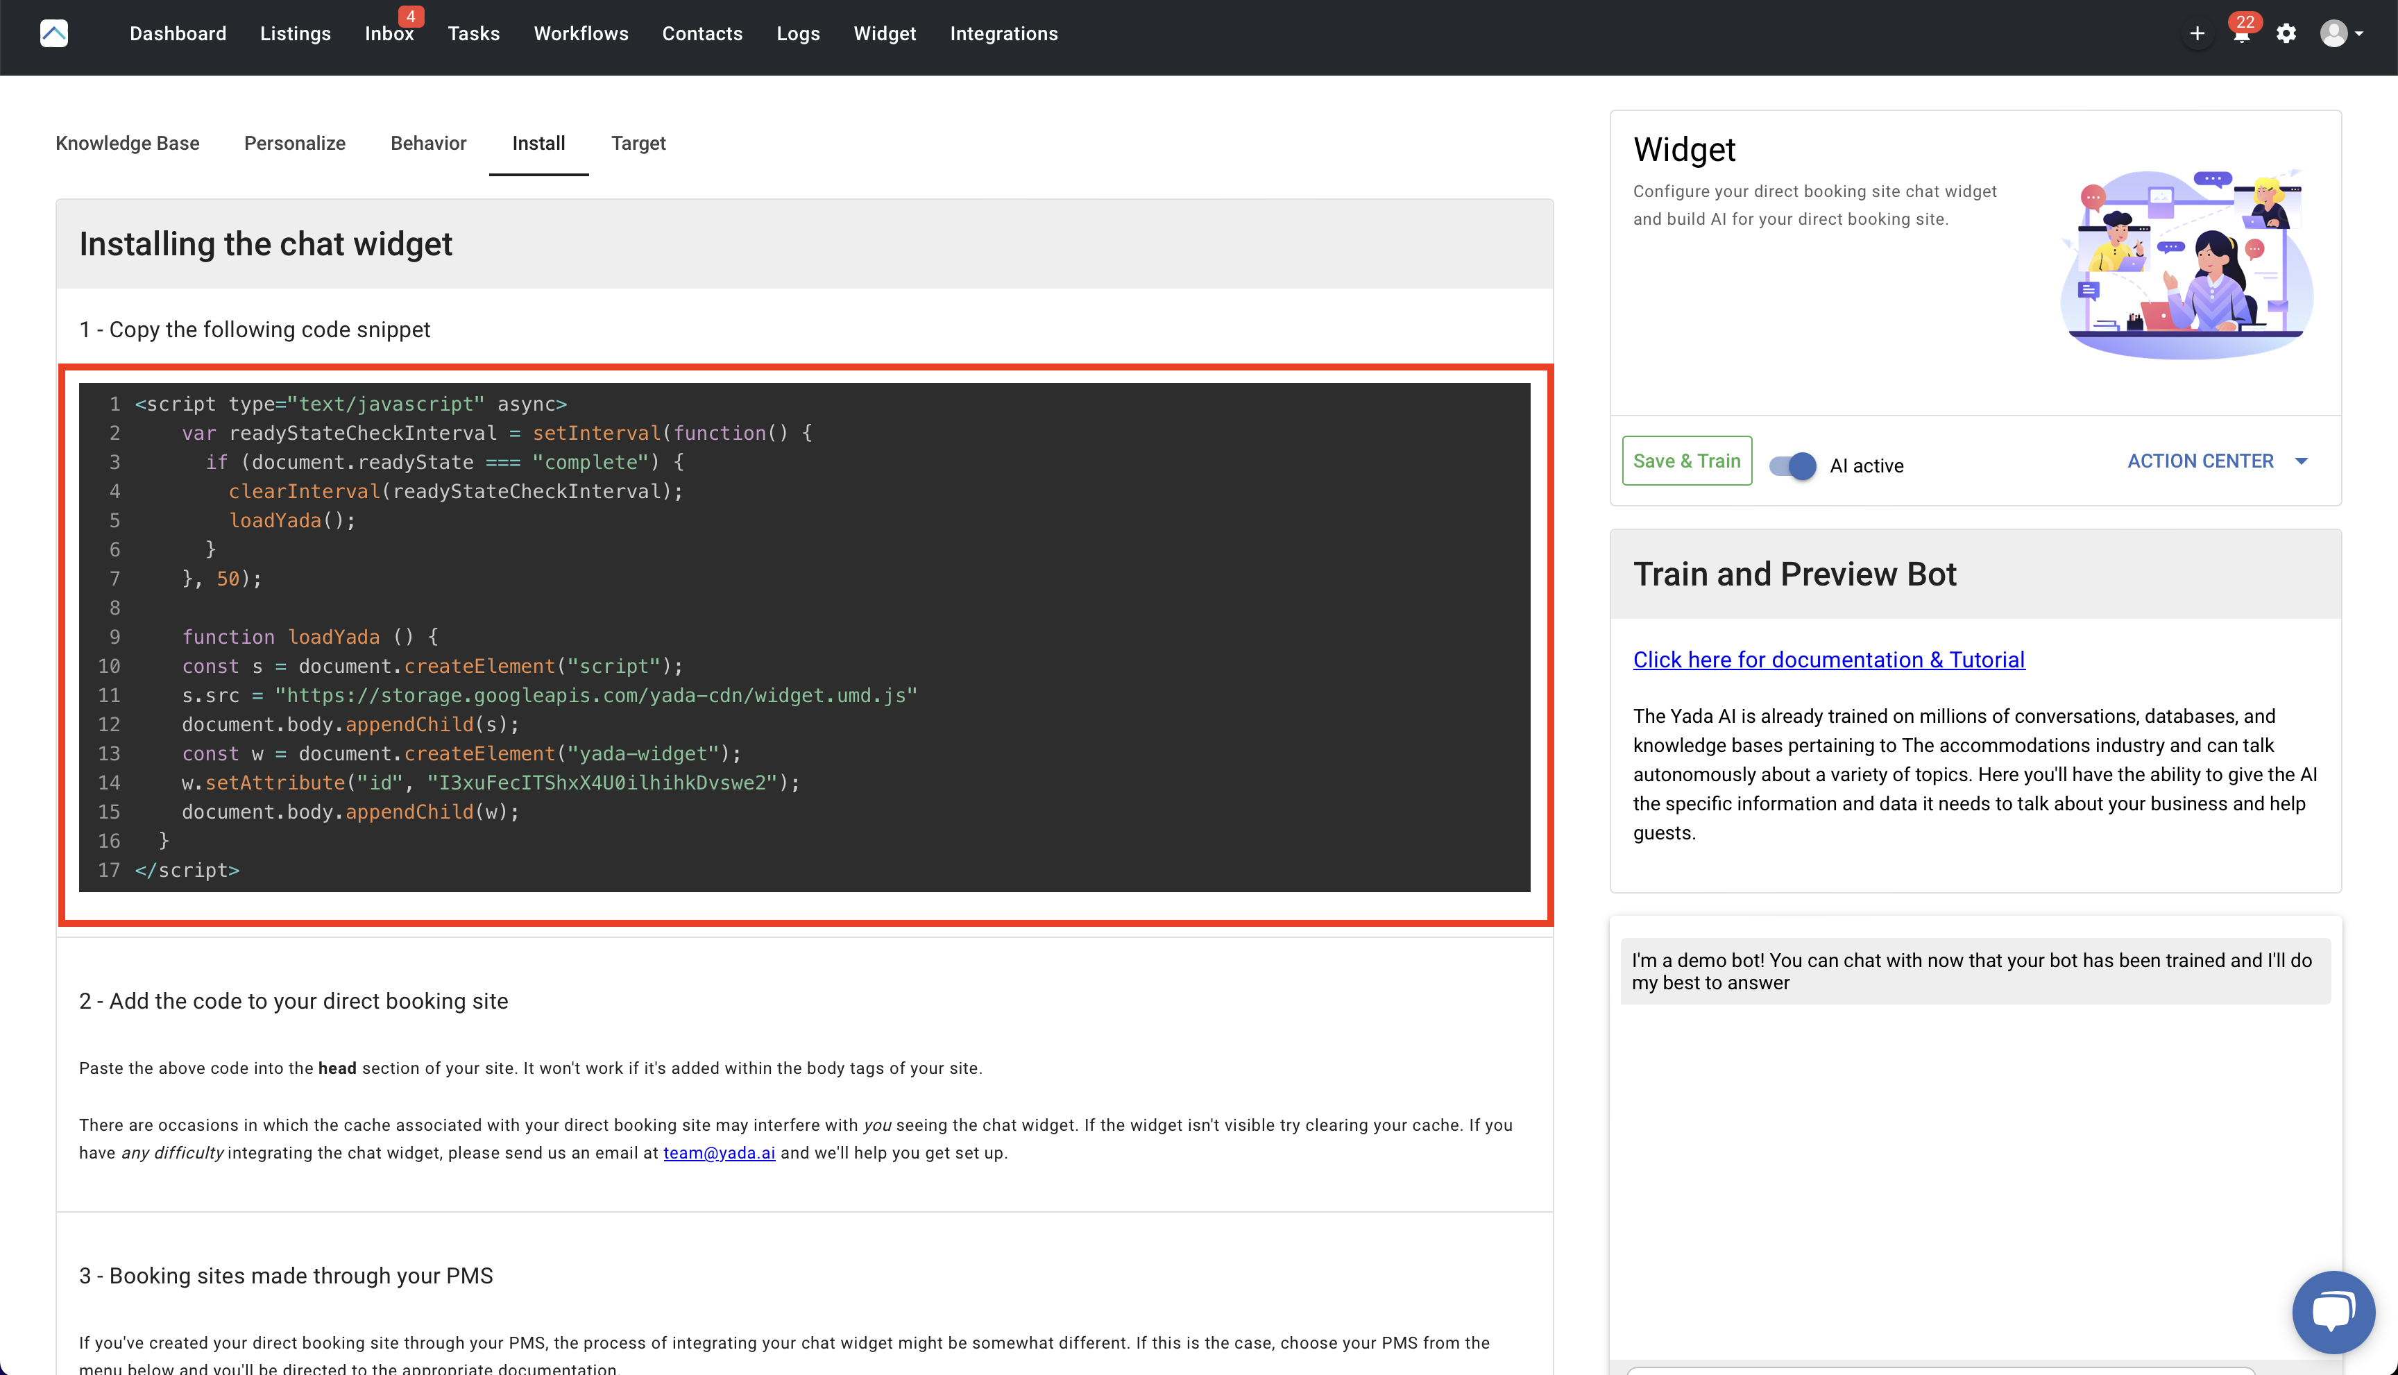Click the plus add icon
The image size is (2398, 1375).
point(2197,34)
